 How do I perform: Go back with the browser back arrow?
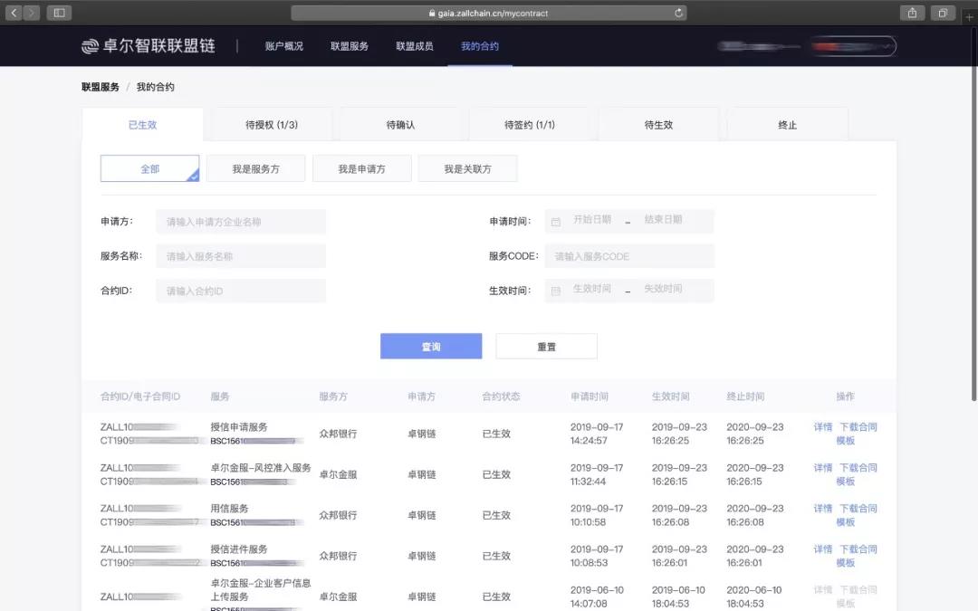(x=14, y=13)
